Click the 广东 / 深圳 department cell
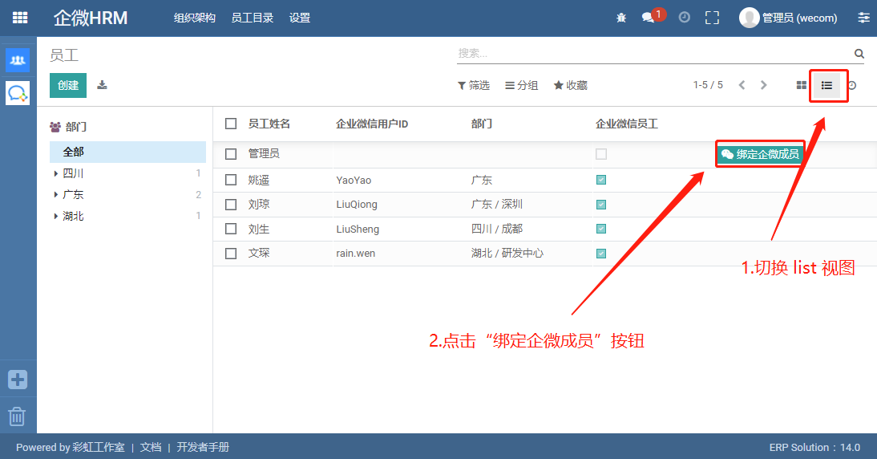Screen dimensions: 877x459 point(497,205)
